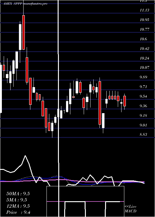The image size is (155, 217).
Task: Click the 10.95 price axis label
Action: [144, 20]
